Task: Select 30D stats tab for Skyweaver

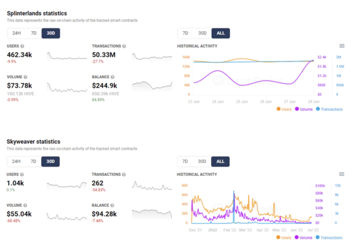Action: click(x=50, y=161)
